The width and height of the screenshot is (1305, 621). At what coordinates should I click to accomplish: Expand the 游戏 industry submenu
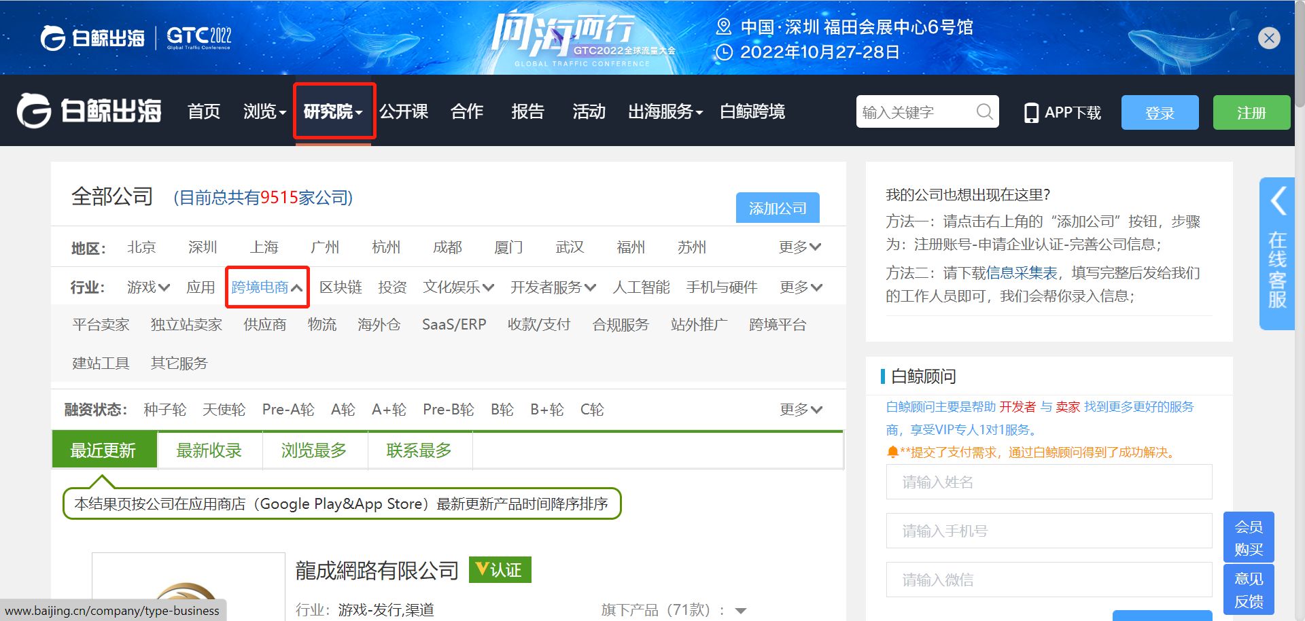[x=148, y=287]
